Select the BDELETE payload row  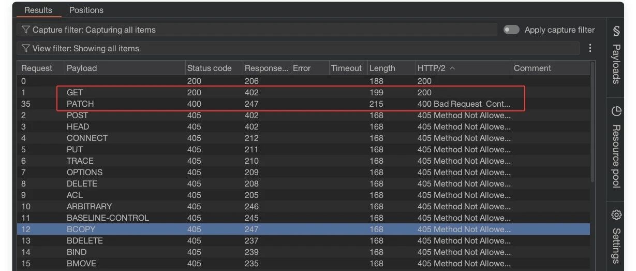(303, 240)
